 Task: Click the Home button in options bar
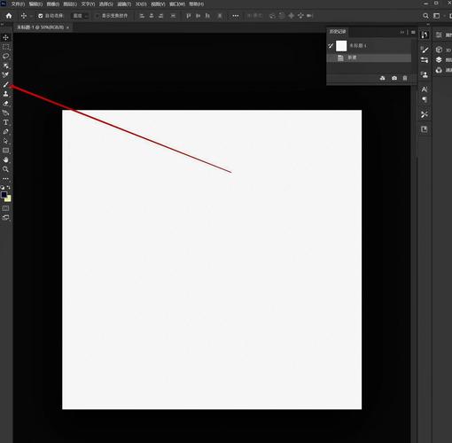click(9, 16)
